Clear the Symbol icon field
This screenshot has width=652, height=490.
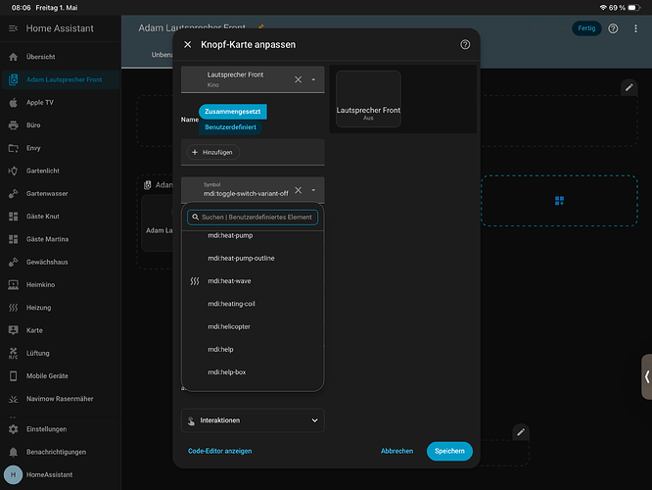(x=299, y=190)
